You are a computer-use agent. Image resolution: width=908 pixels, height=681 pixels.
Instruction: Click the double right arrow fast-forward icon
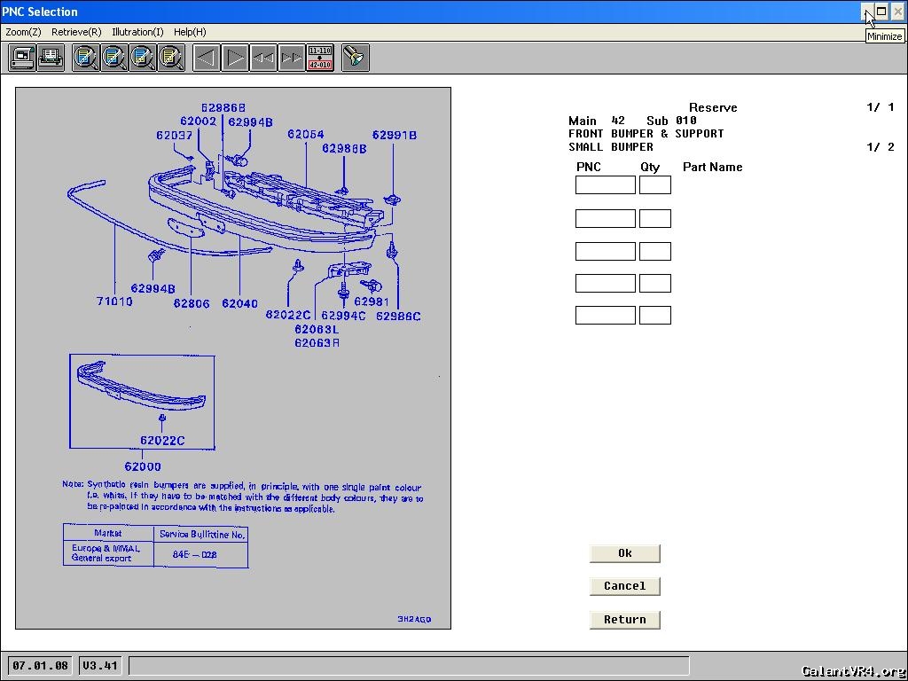pyautogui.click(x=292, y=59)
